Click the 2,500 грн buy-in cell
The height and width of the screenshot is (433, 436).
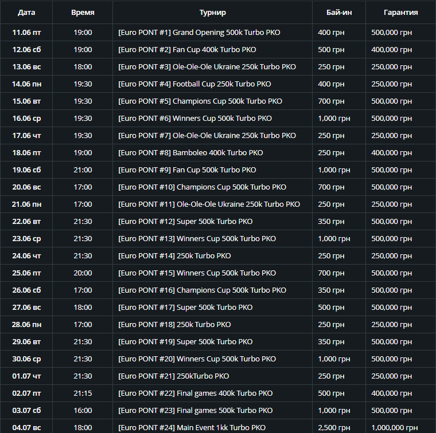click(x=334, y=428)
